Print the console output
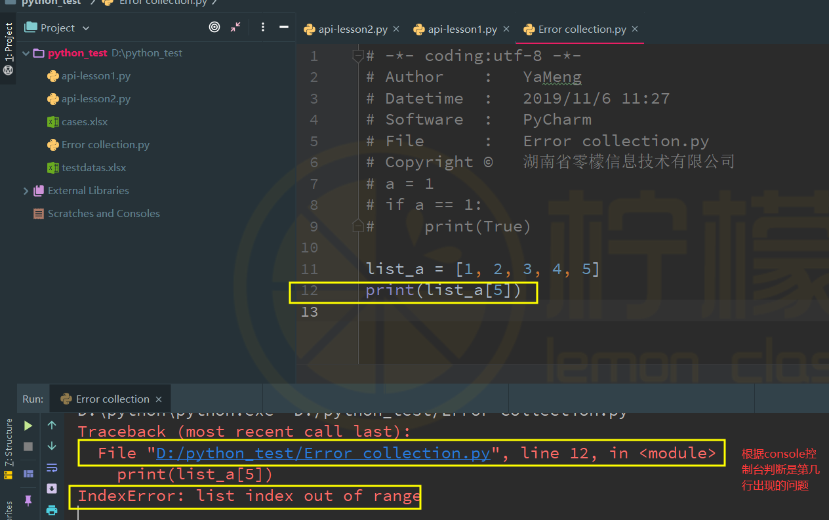This screenshot has height=520, width=829. click(52, 510)
